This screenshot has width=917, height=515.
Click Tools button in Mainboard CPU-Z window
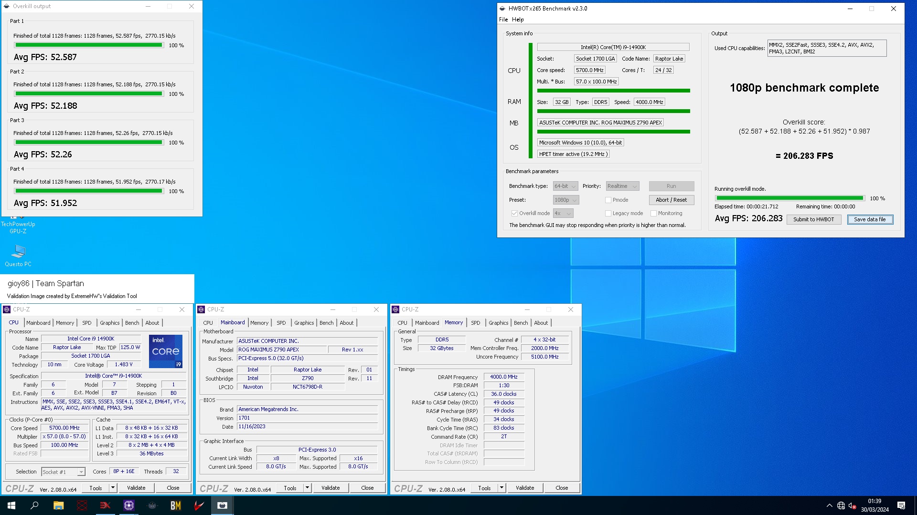click(x=290, y=488)
